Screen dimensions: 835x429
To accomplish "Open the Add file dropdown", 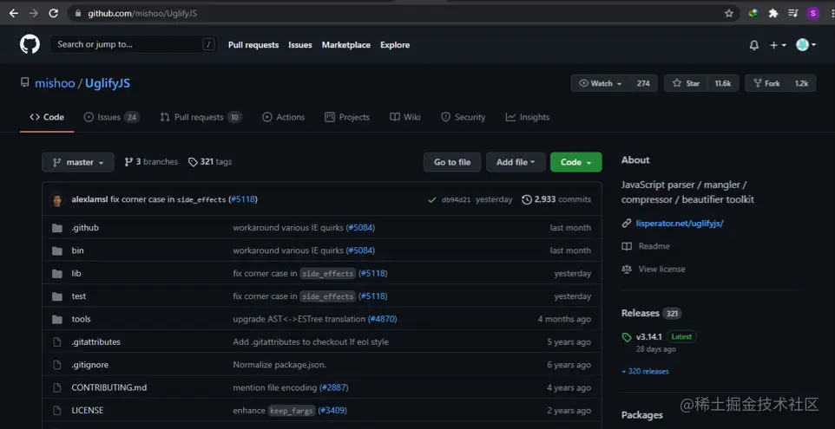I will (516, 162).
